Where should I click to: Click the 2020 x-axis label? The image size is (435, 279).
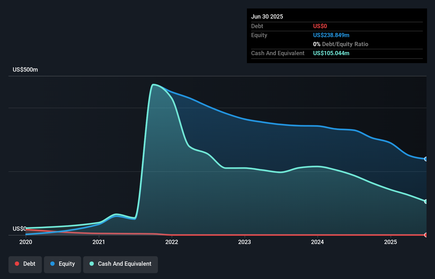pyautogui.click(x=26, y=242)
